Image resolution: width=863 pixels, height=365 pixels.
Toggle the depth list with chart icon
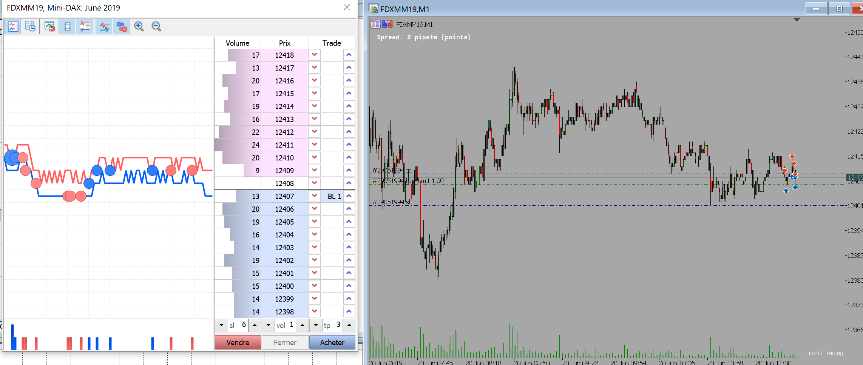click(85, 27)
